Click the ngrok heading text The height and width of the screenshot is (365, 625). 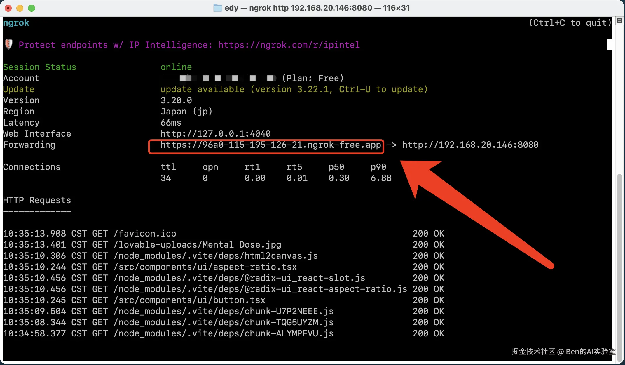pos(16,23)
